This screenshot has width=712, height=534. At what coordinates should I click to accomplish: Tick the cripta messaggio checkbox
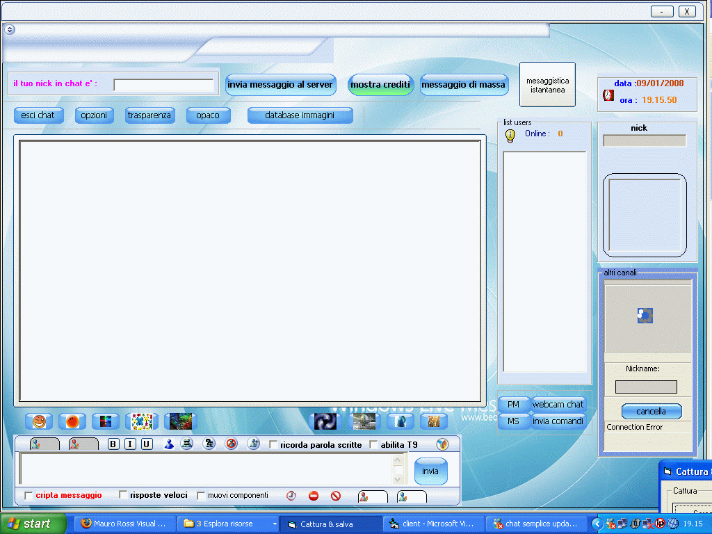point(29,496)
